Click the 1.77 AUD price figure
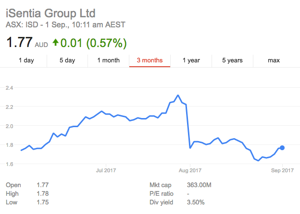The height and width of the screenshot is (214, 300). (27, 42)
